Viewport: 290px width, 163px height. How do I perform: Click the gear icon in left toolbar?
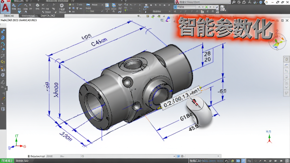tap(3, 75)
